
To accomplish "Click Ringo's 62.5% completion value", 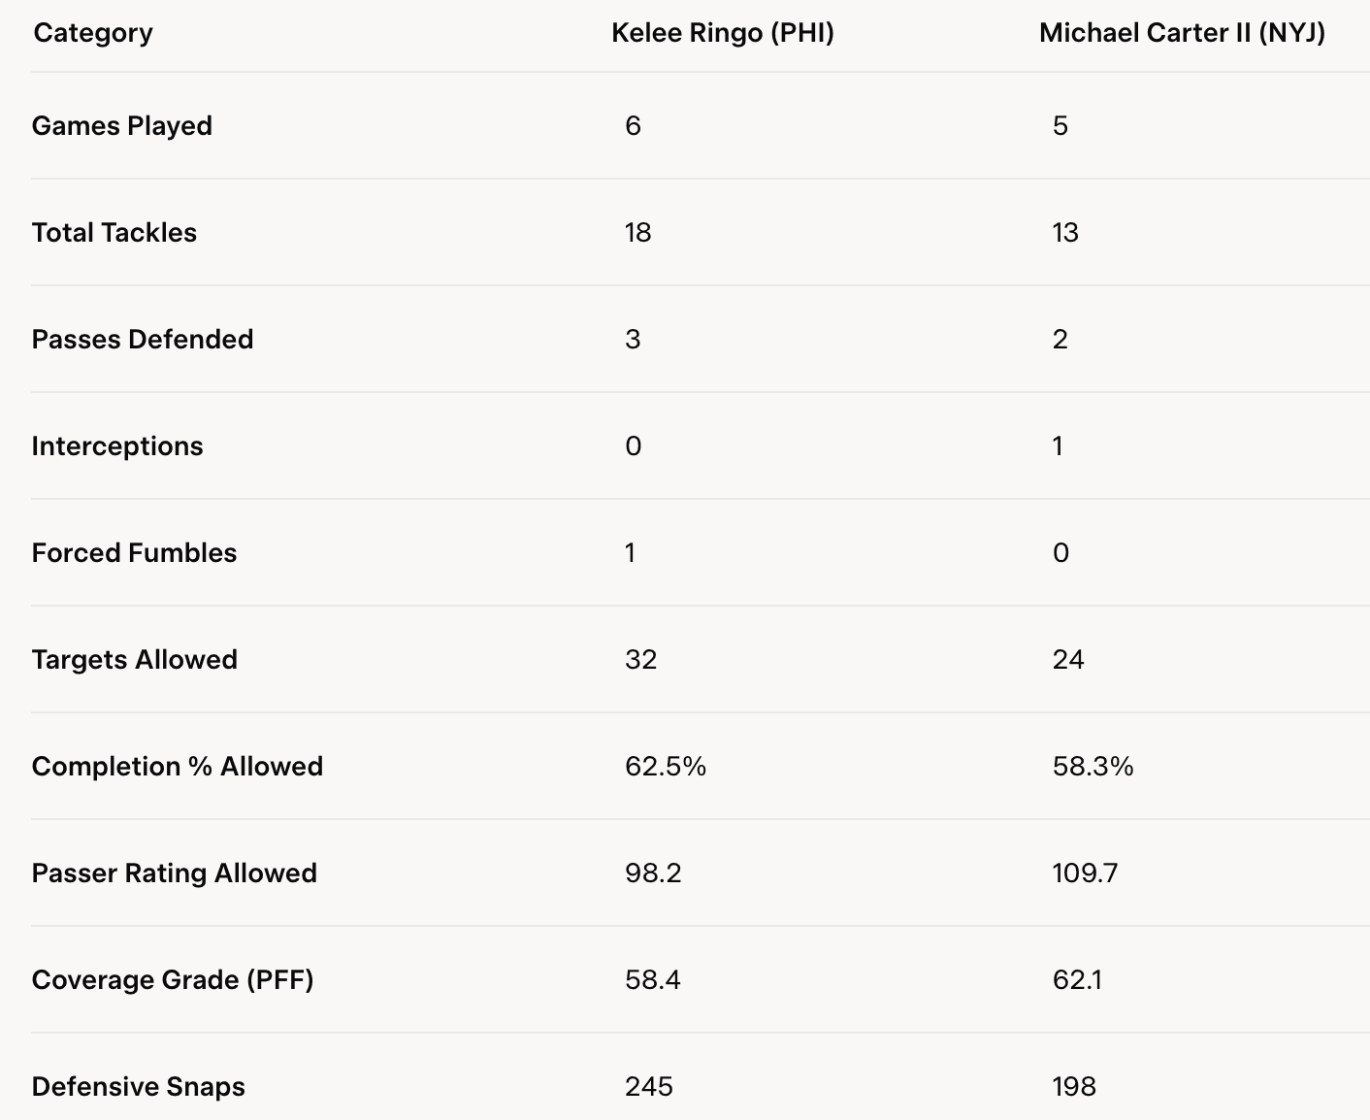I will (666, 767).
